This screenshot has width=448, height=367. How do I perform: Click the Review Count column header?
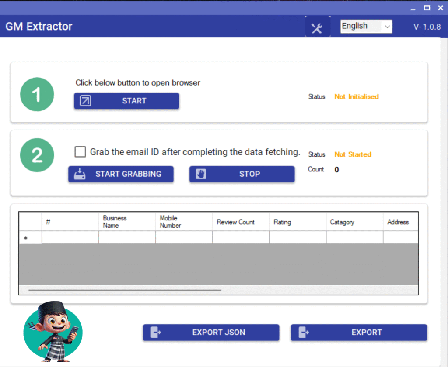(x=241, y=222)
